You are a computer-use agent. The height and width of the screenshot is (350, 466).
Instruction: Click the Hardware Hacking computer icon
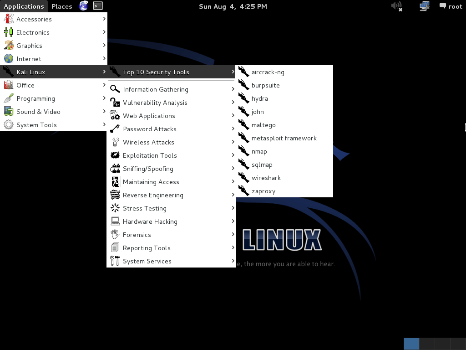pyautogui.click(x=115, y=221)
